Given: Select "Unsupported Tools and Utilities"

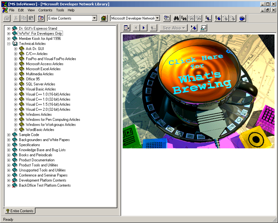Looking at the screenshot, I should click(x=42, y=170).
